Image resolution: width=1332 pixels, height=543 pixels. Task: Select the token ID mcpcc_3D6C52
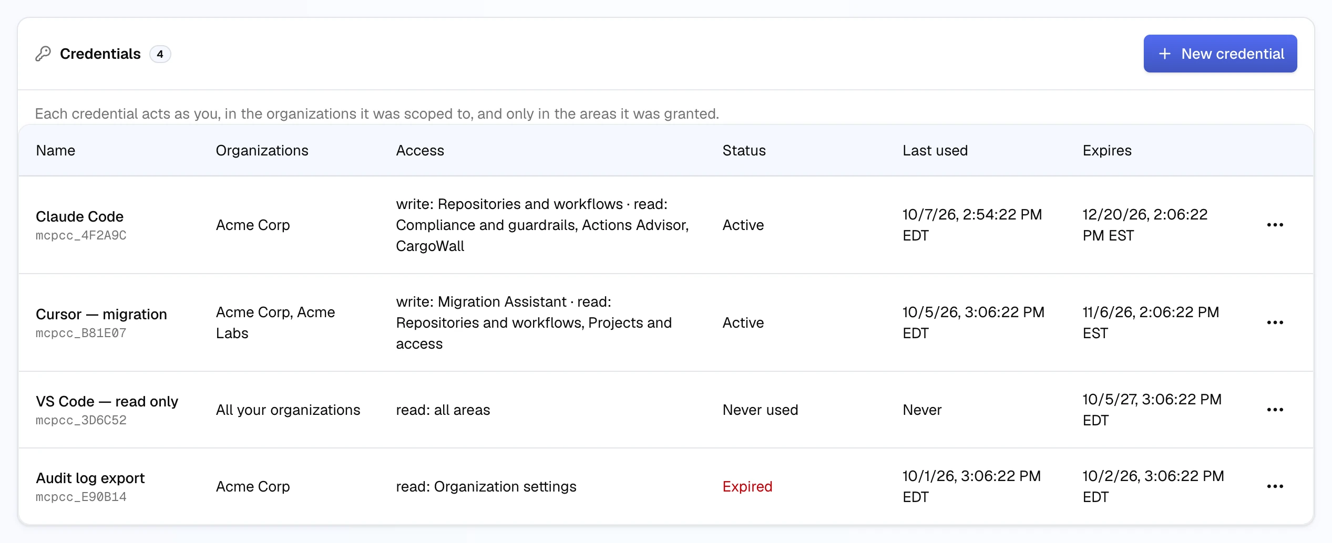pyautogui.click(x=81, y=420)
